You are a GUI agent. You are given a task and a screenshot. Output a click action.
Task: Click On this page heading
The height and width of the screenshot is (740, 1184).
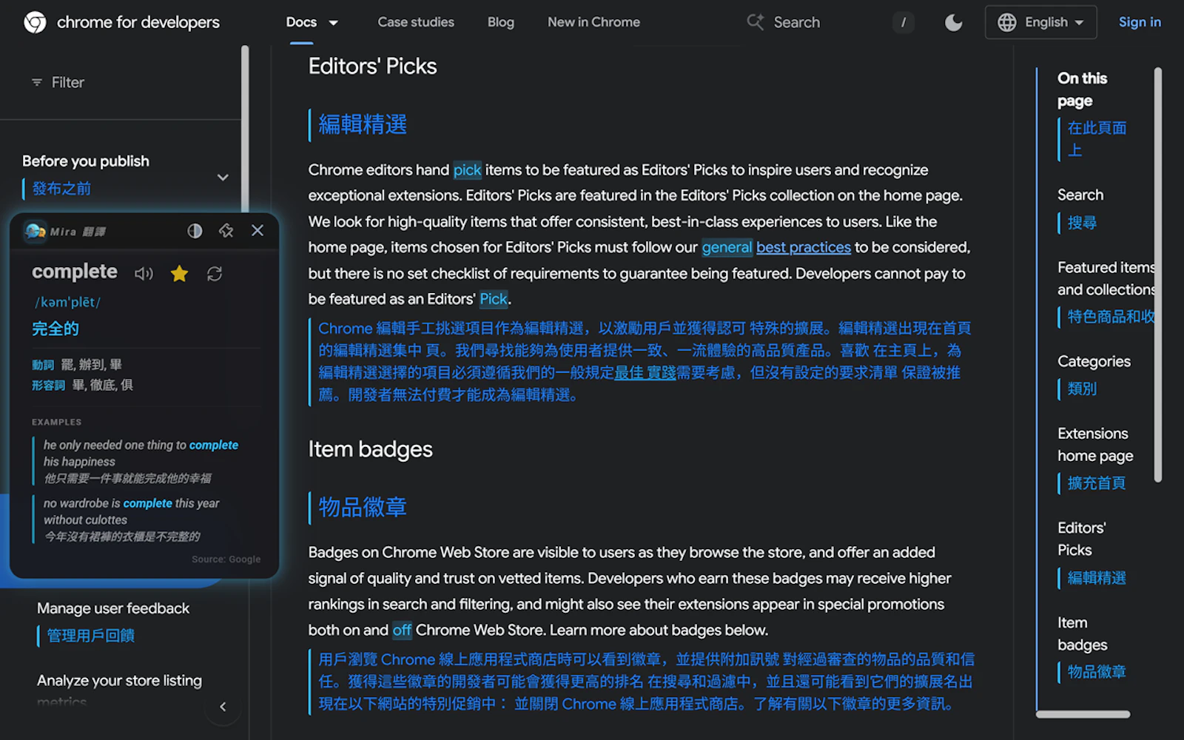pos(1082,90)
